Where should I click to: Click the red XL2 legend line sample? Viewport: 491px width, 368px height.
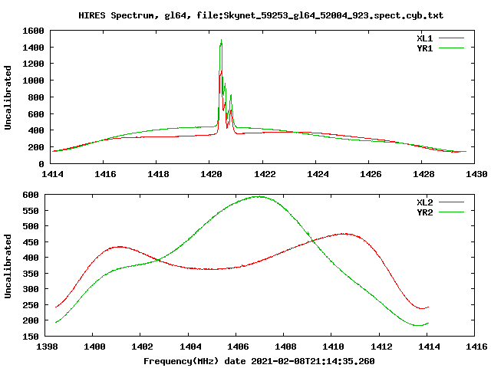pyautogui.click(x=451, y=202)
